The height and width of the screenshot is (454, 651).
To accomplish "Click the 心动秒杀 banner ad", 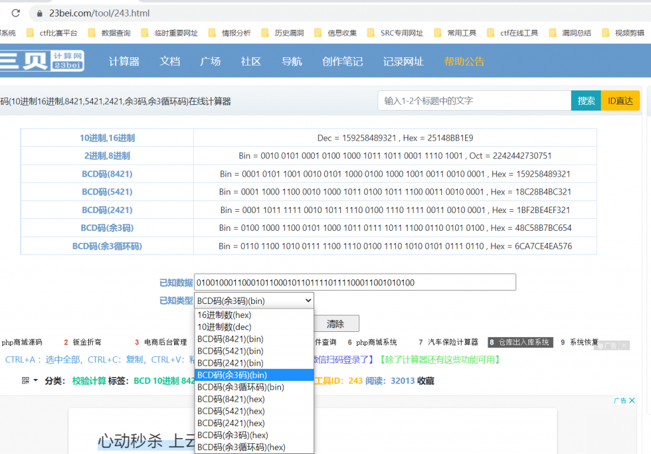I will coord(312,431).
